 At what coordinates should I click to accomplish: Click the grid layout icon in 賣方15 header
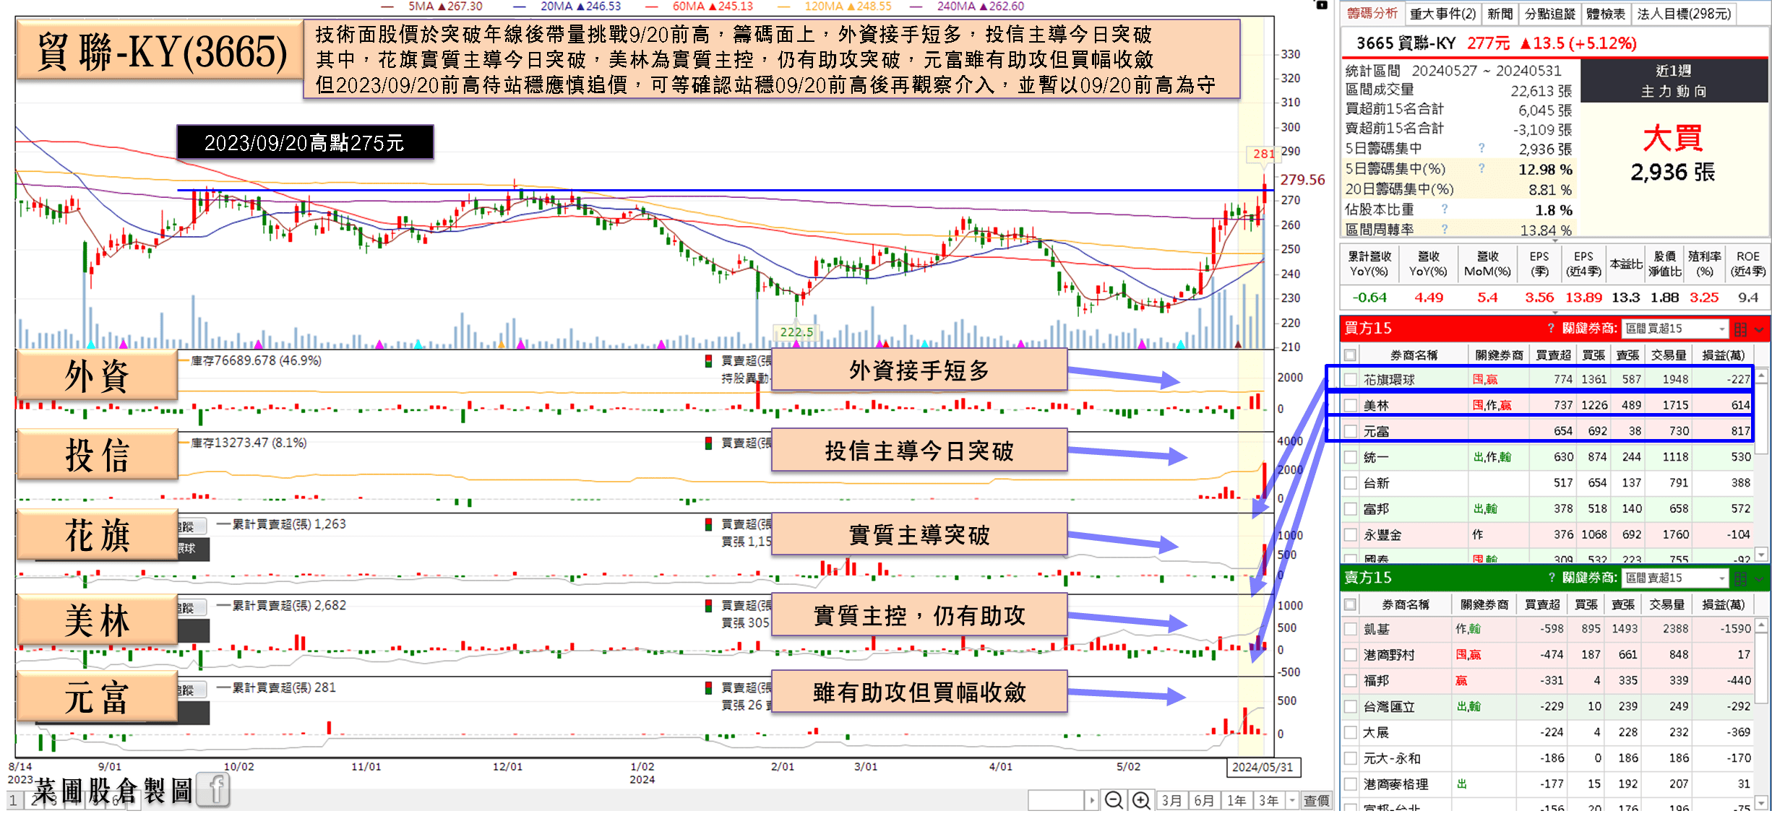(1740, 578)
